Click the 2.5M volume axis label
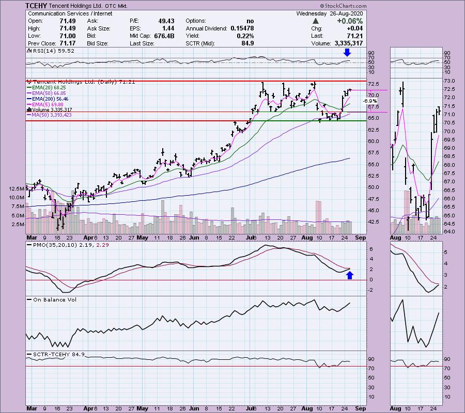 18,224
